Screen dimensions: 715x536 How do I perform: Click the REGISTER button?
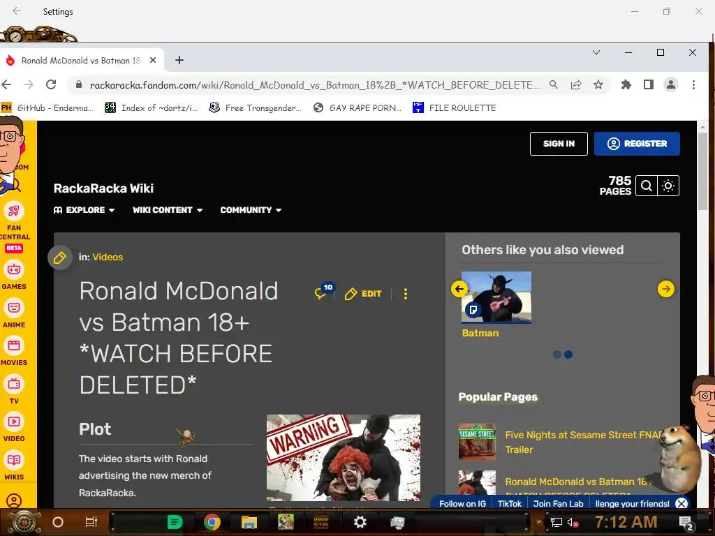pos(637,144)
